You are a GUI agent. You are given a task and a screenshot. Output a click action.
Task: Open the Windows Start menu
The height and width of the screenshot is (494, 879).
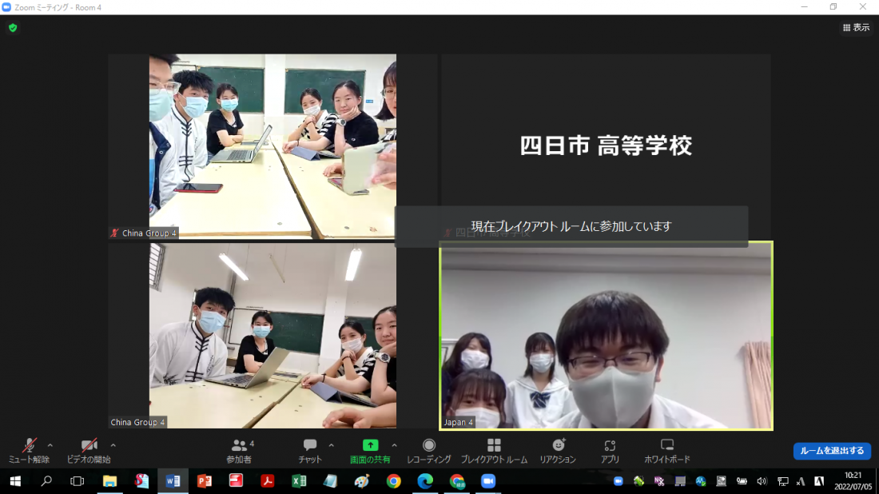click(x=15, y=481)
